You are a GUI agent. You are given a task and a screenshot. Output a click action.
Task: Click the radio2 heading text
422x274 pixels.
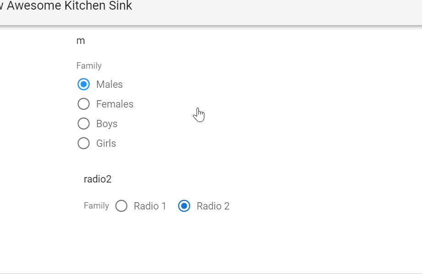pos(98,179)
